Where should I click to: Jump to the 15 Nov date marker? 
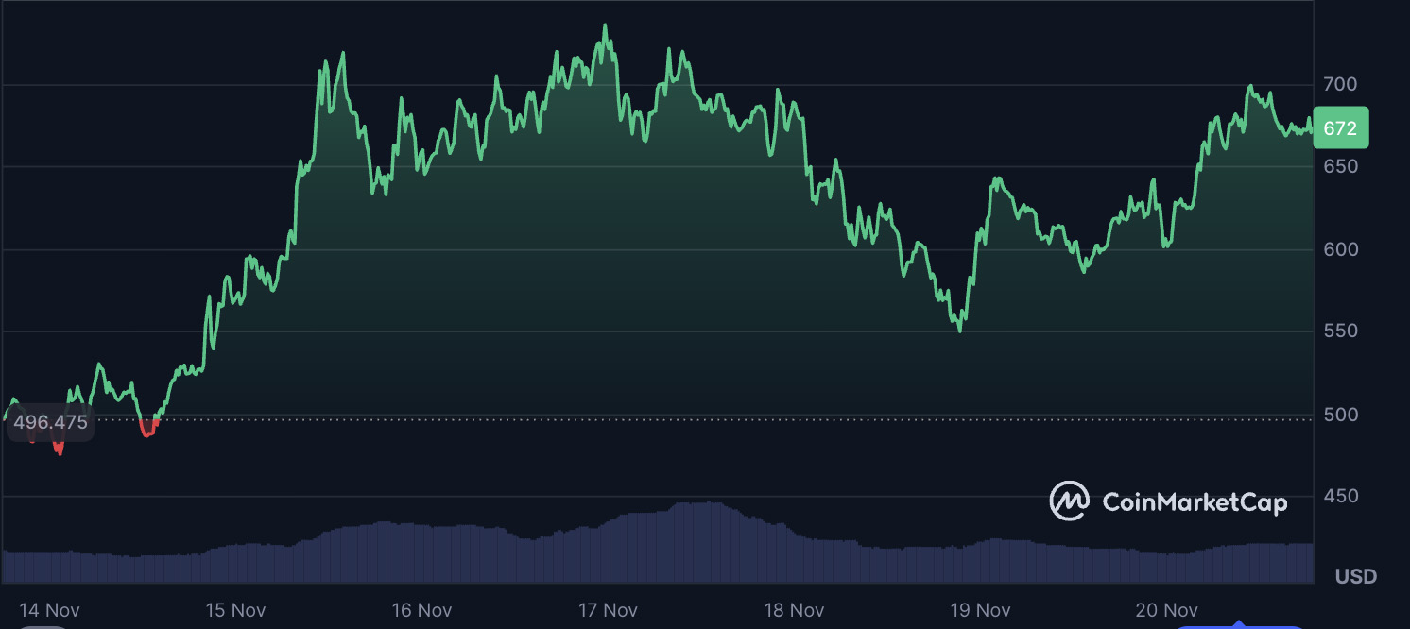(x=234, y=610)
